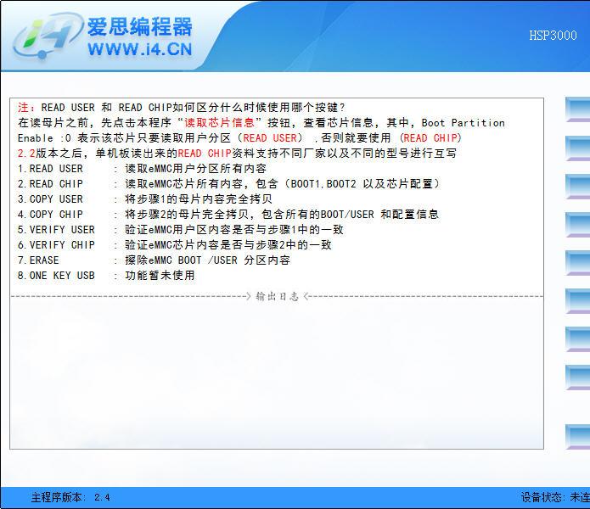Click the HSP3000 model label
The height and width of the screenshot is (509, 590).
click(553, 36)
